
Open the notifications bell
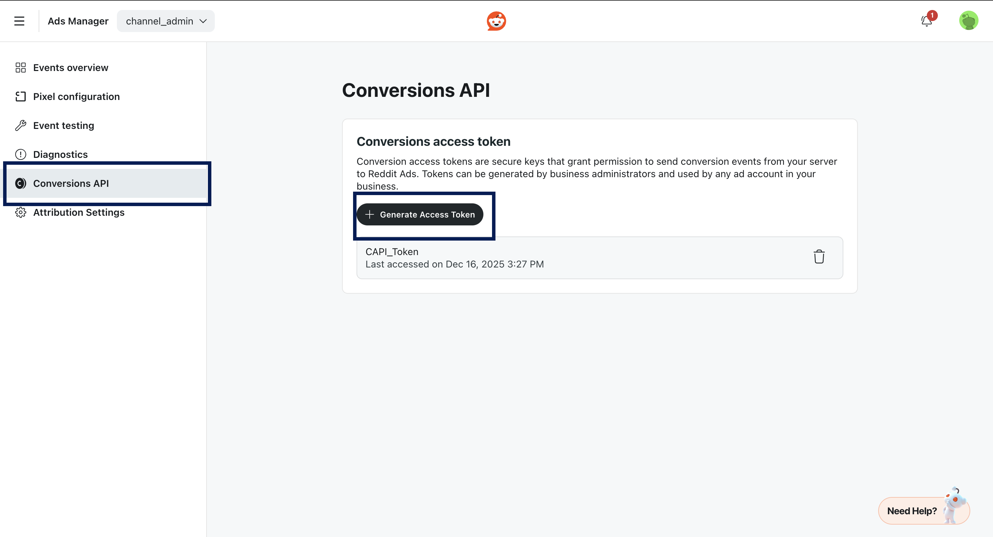tap(927, 21)
